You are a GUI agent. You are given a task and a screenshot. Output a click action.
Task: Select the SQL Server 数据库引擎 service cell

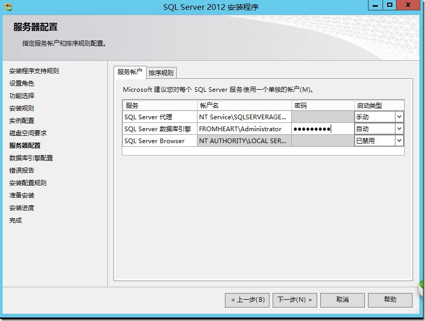pyautogui.click(x=160, y=129)
